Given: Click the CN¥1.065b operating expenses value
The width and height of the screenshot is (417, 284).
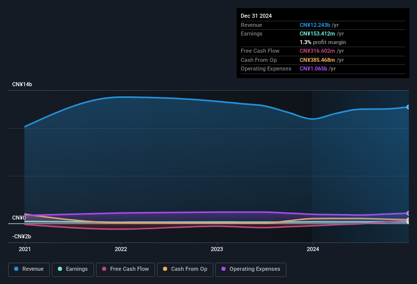Looking at the screenshot, I should pyautogui.click(x=313, y=68).
